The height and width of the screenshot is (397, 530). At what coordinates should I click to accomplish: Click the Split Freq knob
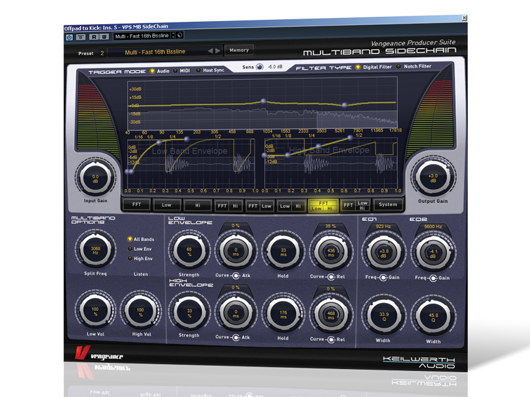pos(95,250)
